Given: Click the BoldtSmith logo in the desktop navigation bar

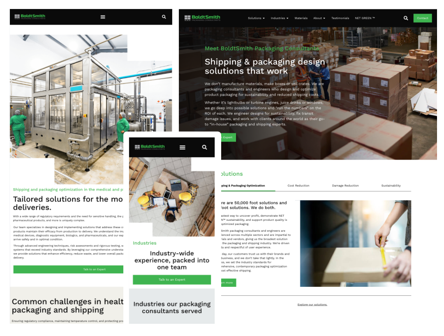Looking at the screenshot, I should pos(202,18).
